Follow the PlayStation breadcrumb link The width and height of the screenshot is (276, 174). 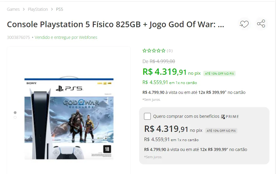[38, 9]
